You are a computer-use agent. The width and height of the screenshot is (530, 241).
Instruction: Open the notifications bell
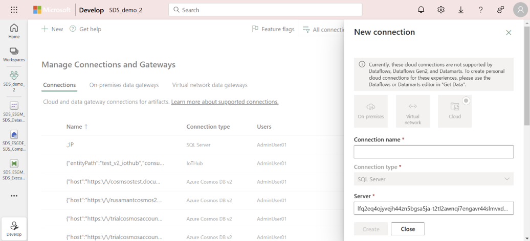click(421, 10)
